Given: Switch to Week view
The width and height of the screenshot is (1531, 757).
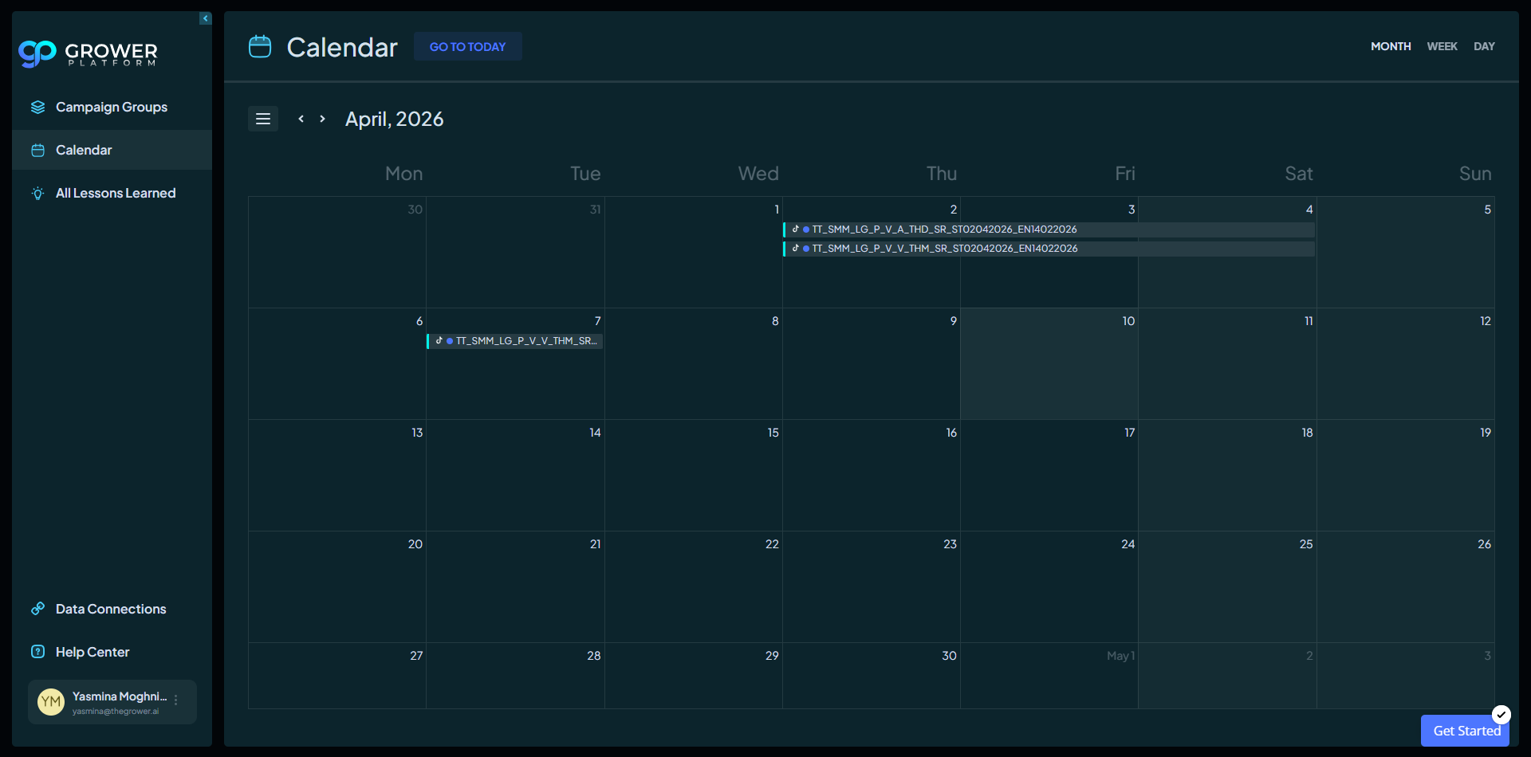Looking at the screenshot, I should (1442, 46).
